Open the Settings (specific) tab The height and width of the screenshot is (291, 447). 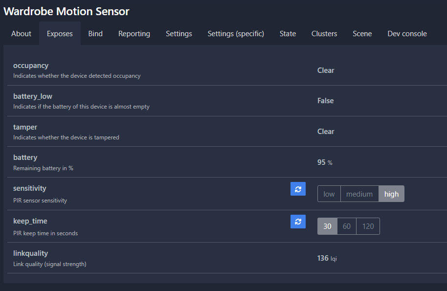point(235,33)
